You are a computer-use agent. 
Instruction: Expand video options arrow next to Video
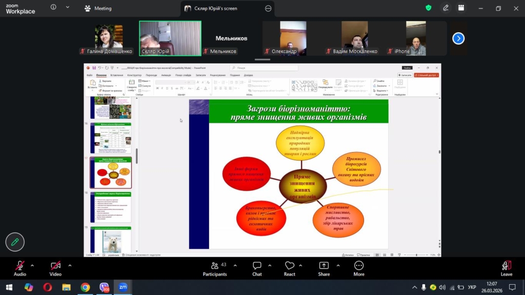point(70,266)
